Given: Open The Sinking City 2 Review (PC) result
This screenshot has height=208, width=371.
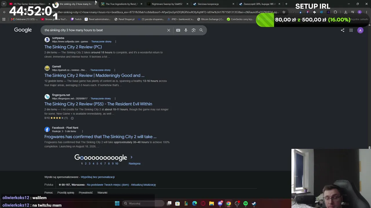Looking at the screenshot, I should click(x=73, y=47).
